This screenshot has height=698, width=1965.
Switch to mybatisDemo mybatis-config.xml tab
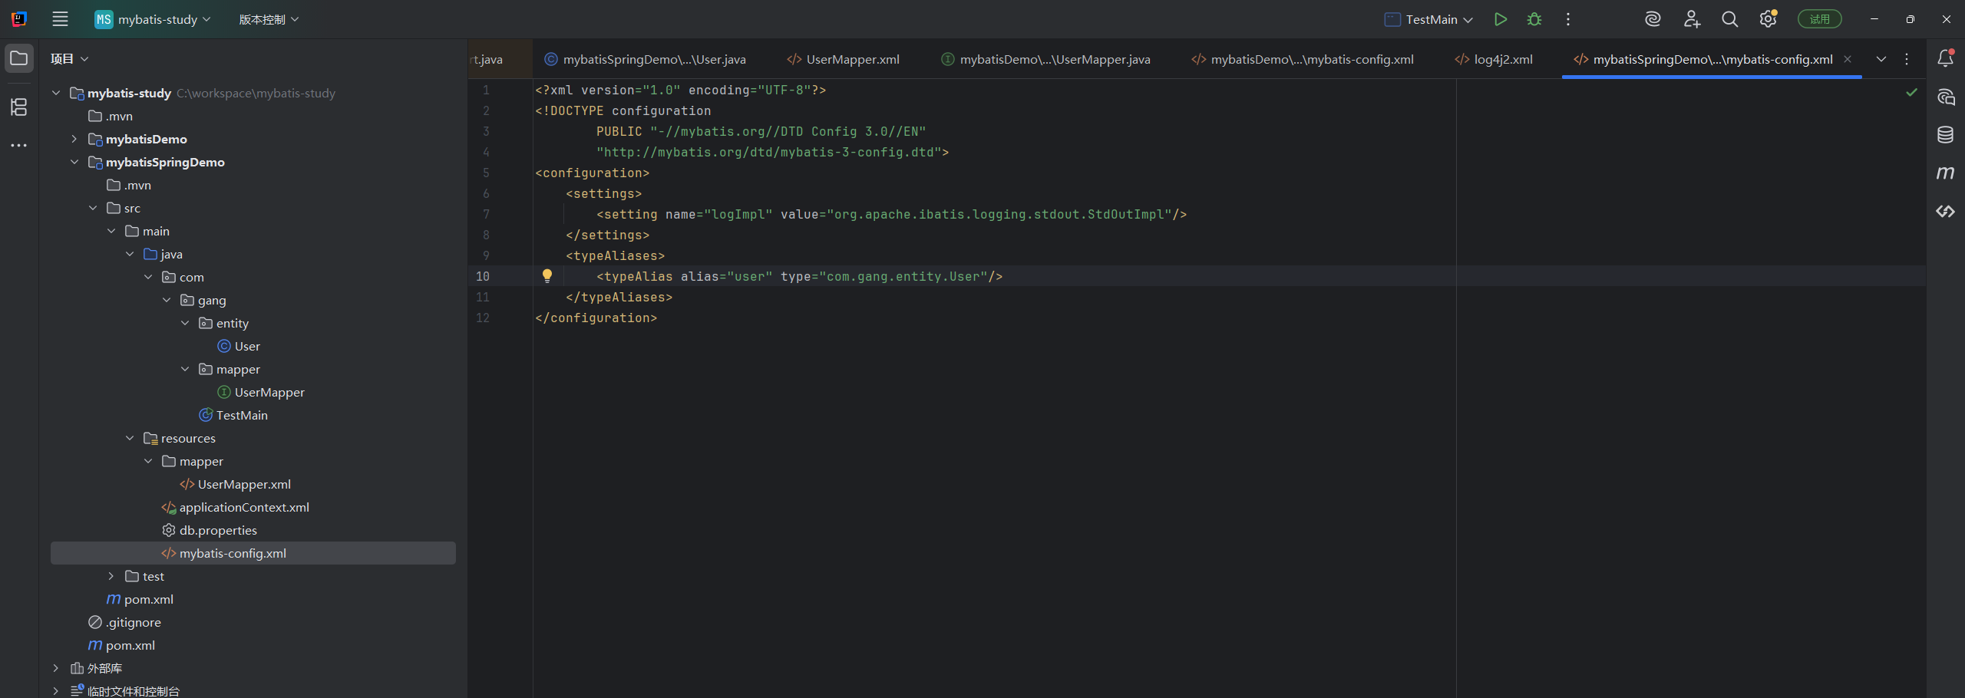point(1303,59)
